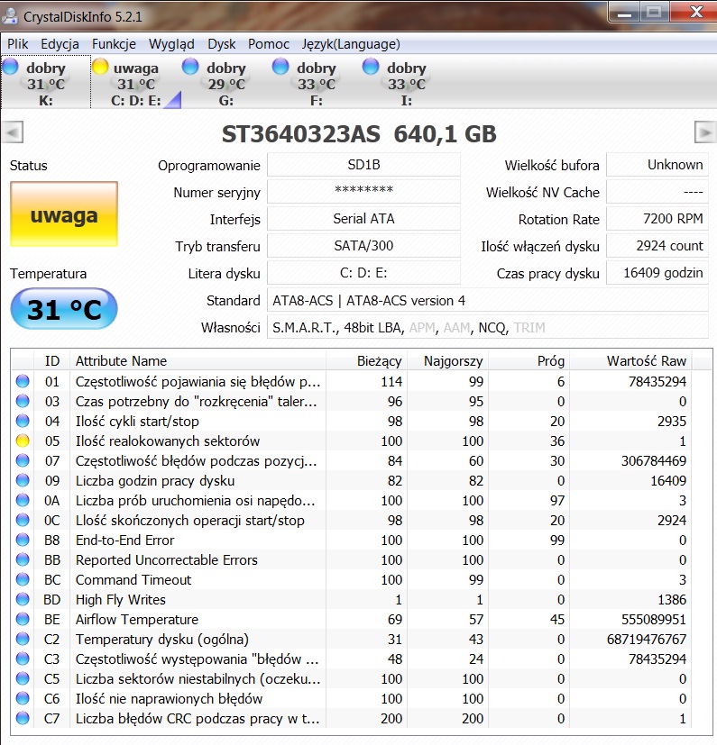This screenshot has height=745, width=717.
Task: Click the blue status orb for disk G:
Action: tap(190, 67)
